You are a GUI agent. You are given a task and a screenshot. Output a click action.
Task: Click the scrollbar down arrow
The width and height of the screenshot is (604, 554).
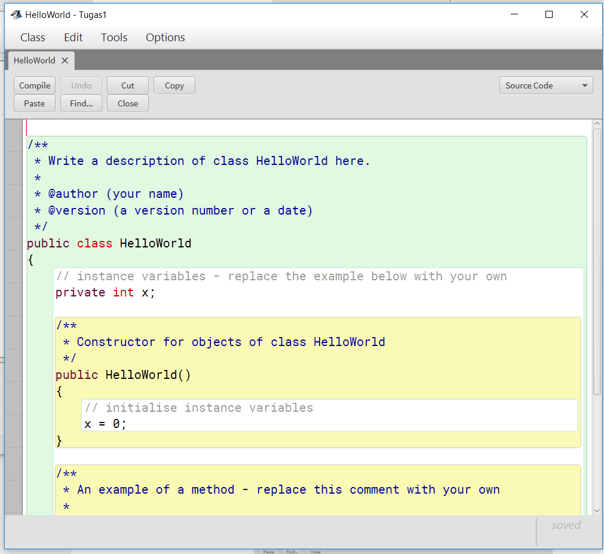point(597,510)
